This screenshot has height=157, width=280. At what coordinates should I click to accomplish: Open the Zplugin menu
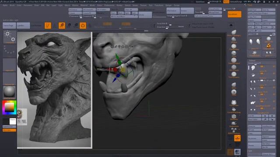click(x=168, y=5)
